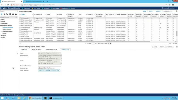The width and height of the screenshot is (178, 100).
Task: Check the FR-La Guerche-E1K row checkbox
Action: [20, 22]
